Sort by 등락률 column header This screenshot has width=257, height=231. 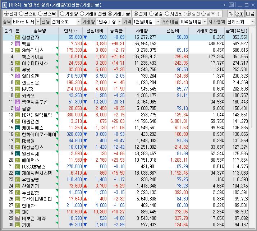[x=116, y=31]
